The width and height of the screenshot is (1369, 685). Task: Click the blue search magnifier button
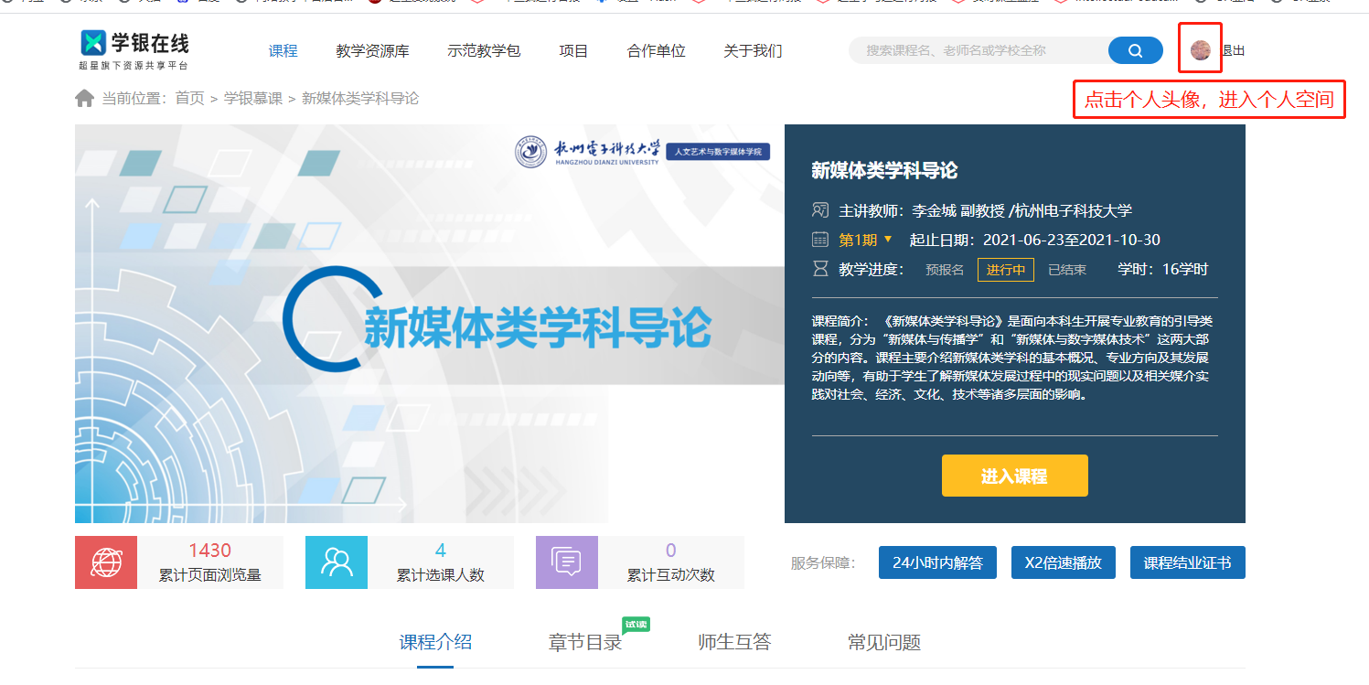[1135, 51]
